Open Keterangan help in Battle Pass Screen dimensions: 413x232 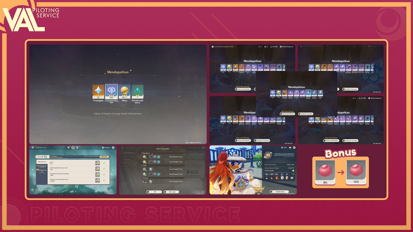click(106, 147)
